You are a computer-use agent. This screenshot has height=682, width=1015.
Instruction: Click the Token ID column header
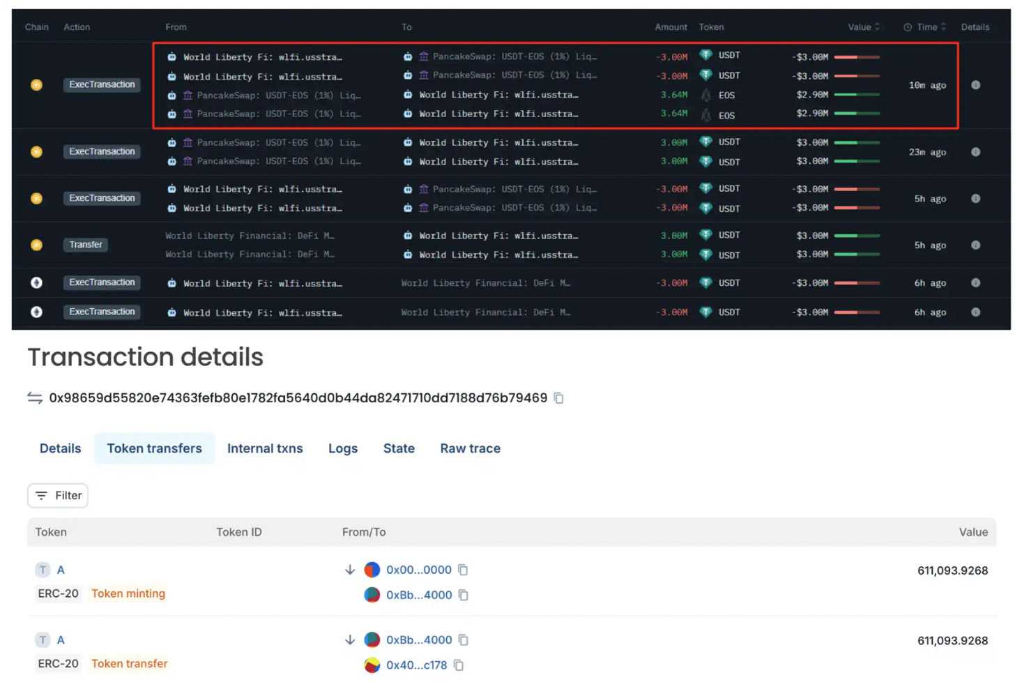pyautogui.click(x=239, y=533)
